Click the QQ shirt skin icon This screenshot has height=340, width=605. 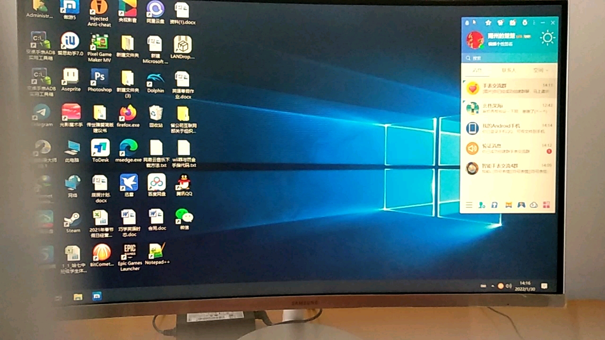click(501, 22)
